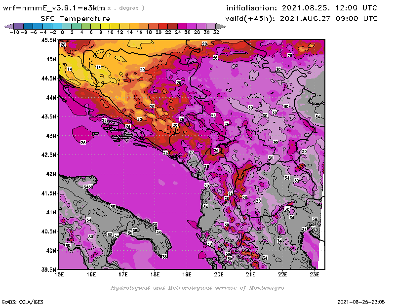
Task: Pick the green 2 to 4 legend swatch
Action: 76,27
